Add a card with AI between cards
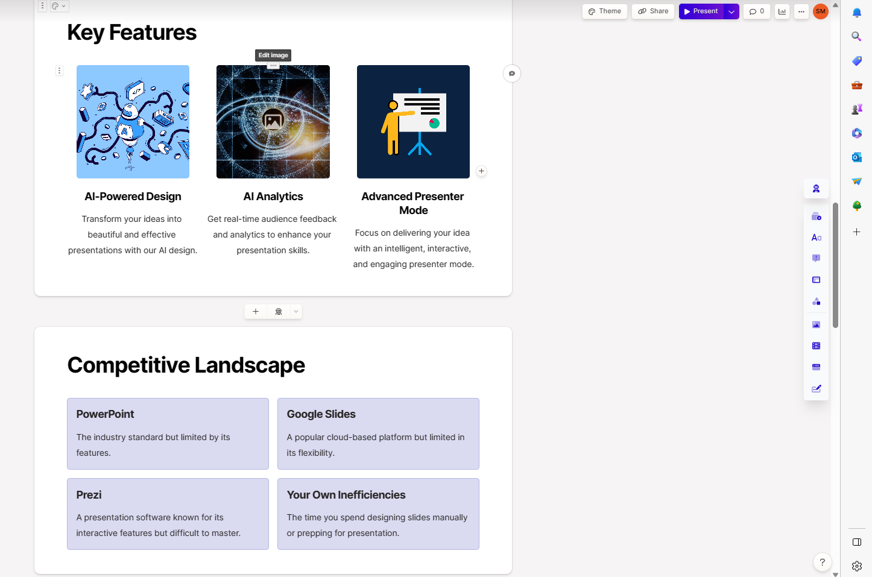 pos(279,312)
